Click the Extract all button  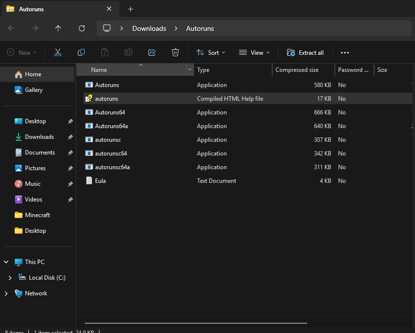pos(305,52)
